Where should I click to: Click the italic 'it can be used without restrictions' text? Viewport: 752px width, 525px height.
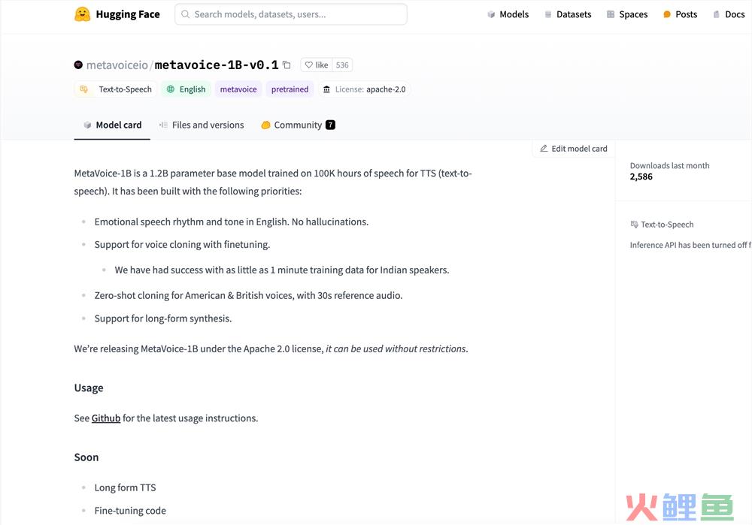point(396,348)
